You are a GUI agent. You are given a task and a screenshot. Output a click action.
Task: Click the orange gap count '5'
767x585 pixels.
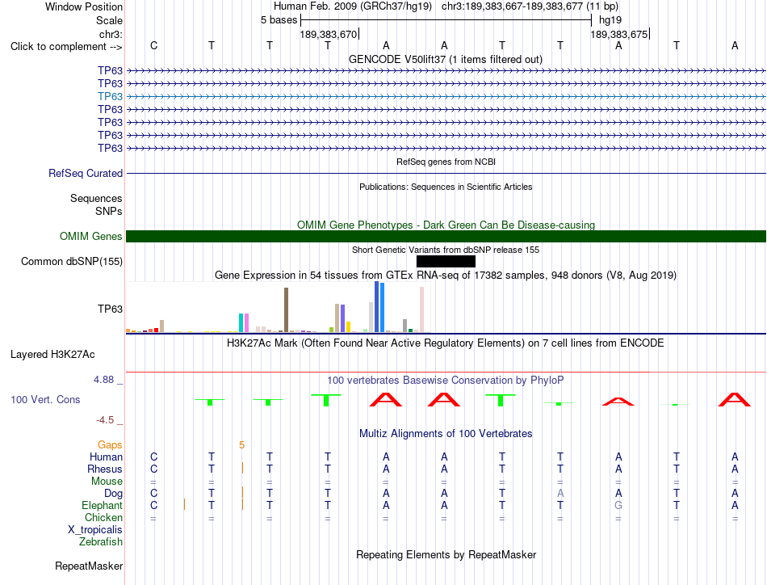(x=241, y=445)
